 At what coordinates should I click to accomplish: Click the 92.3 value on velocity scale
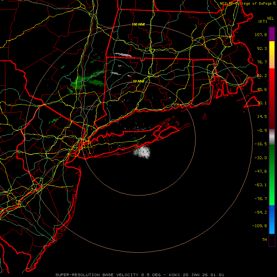click(262, 48)
